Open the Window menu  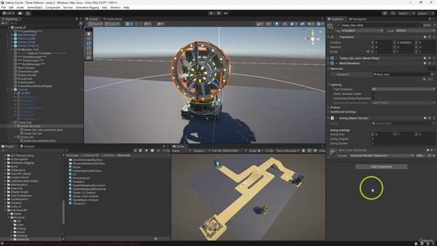115,8
